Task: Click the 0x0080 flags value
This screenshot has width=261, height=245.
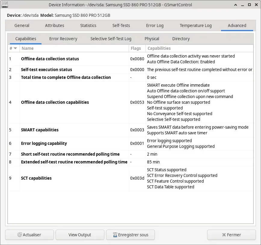Action: [x=137, y=59]
